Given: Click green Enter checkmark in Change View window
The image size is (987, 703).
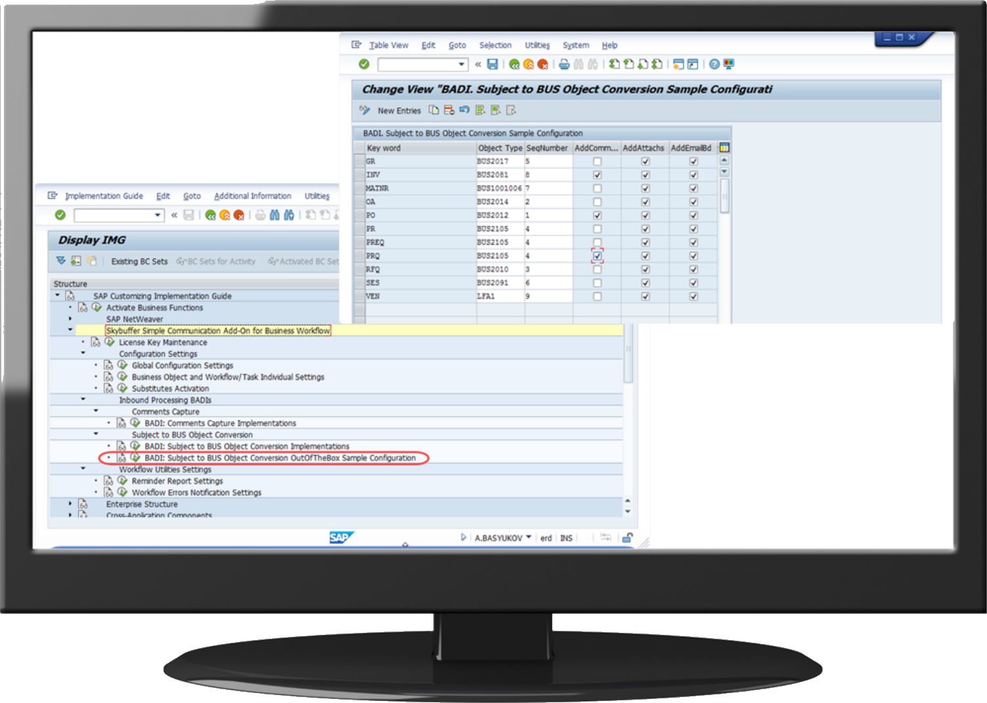Looking at the screenshot, I should (x=364, y=64).
